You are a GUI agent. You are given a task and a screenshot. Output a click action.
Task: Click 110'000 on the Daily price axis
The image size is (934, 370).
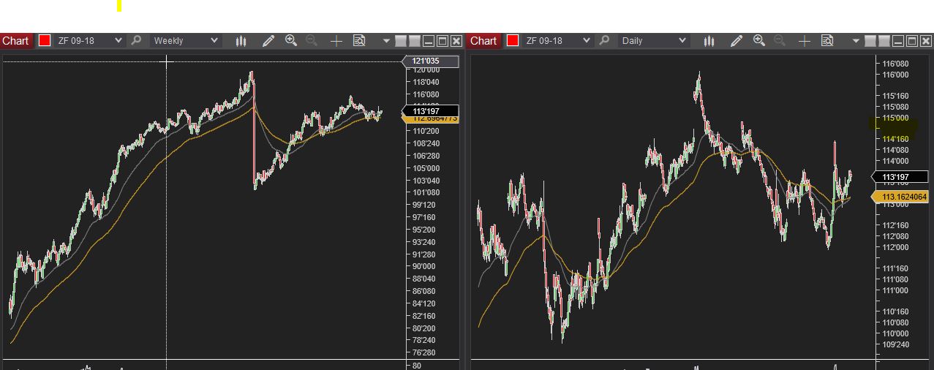tap(895, 333)
